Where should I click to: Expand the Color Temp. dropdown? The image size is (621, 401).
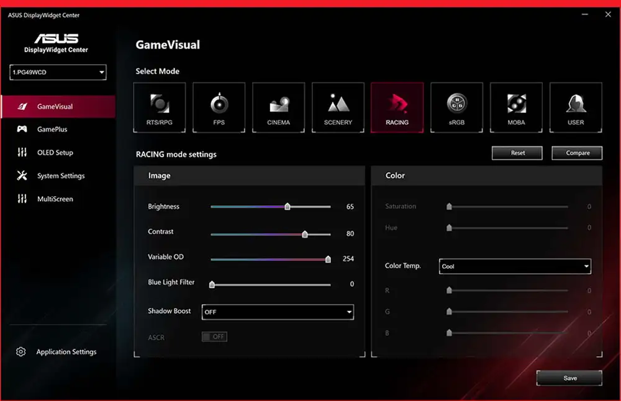click(515, 266)
